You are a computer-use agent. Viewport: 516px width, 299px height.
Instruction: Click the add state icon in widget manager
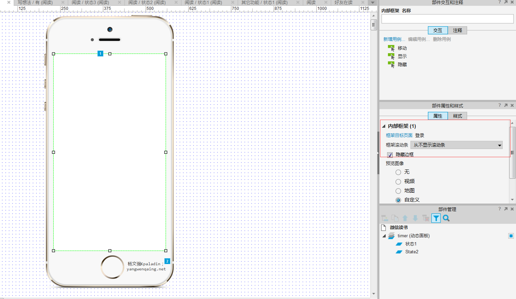point(385,218)
